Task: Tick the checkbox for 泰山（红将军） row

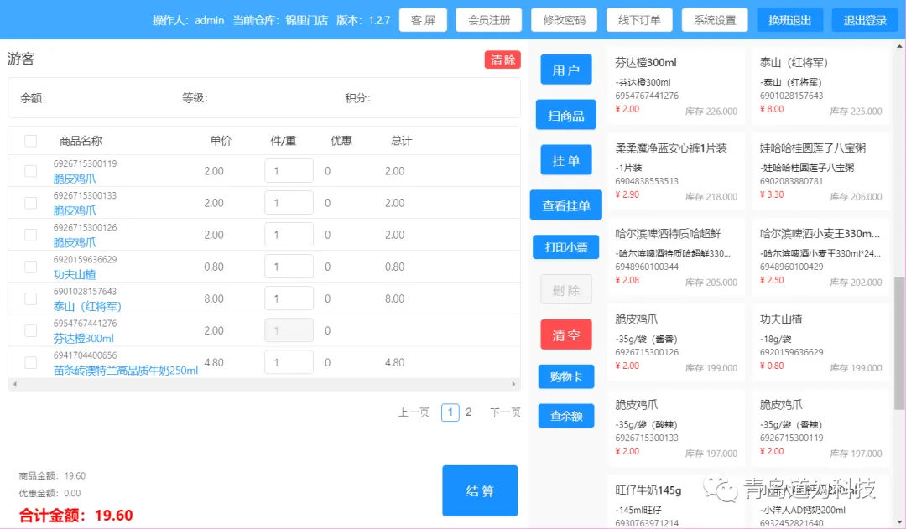Action: 31,298
